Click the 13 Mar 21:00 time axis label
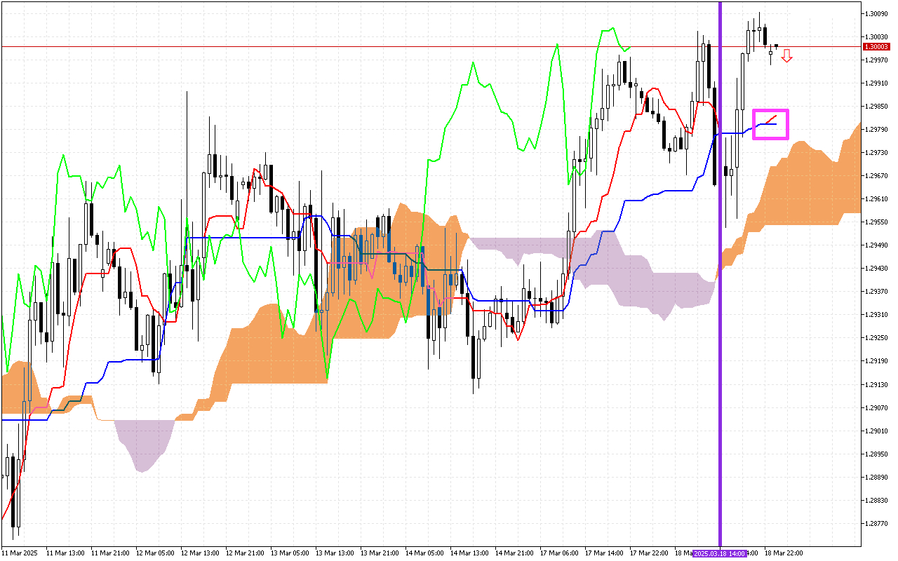Screen dimensions: 898x561 point(380,553)
